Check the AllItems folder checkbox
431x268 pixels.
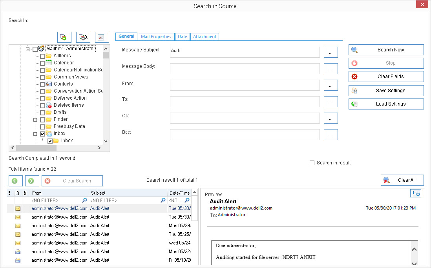43,56
